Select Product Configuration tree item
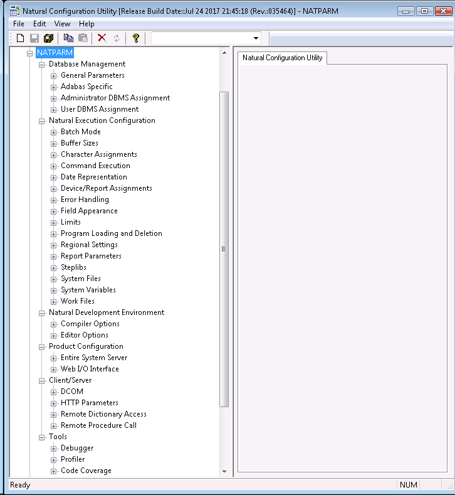Screen dimensions: 455x495 pyautogui.click(x=86, y=346)
